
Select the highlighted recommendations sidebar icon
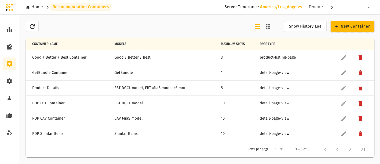(9, 64)
